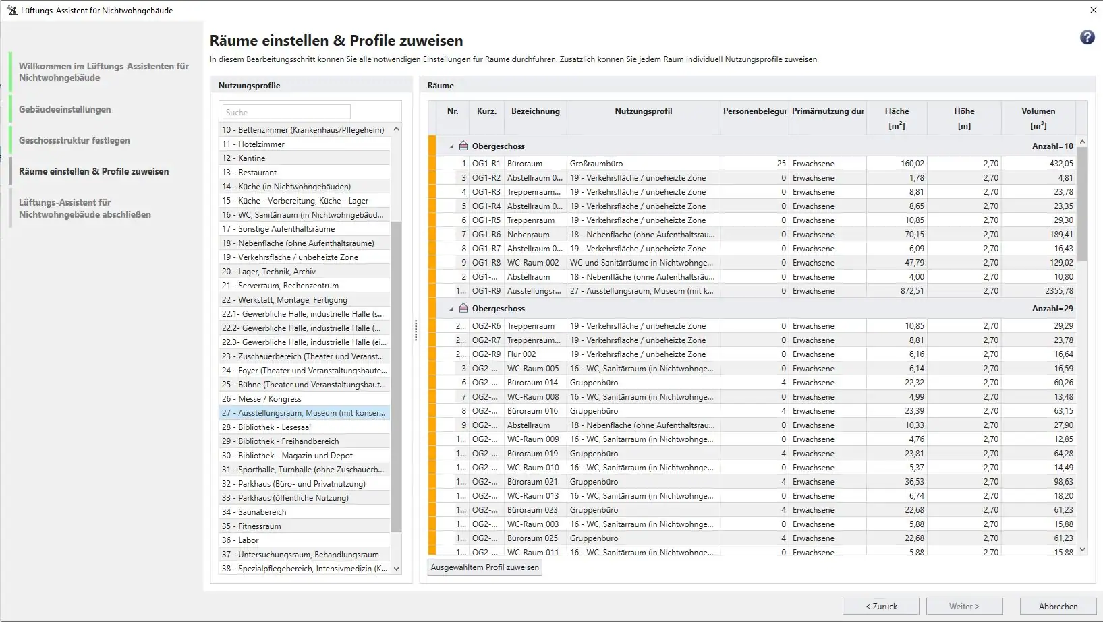Click the app icon in title bar
Screen dimensions: 1103x622
[x=11, y=10]
